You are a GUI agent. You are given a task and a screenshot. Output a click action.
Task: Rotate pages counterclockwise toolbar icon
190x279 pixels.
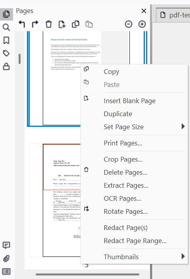pos(22,24)
